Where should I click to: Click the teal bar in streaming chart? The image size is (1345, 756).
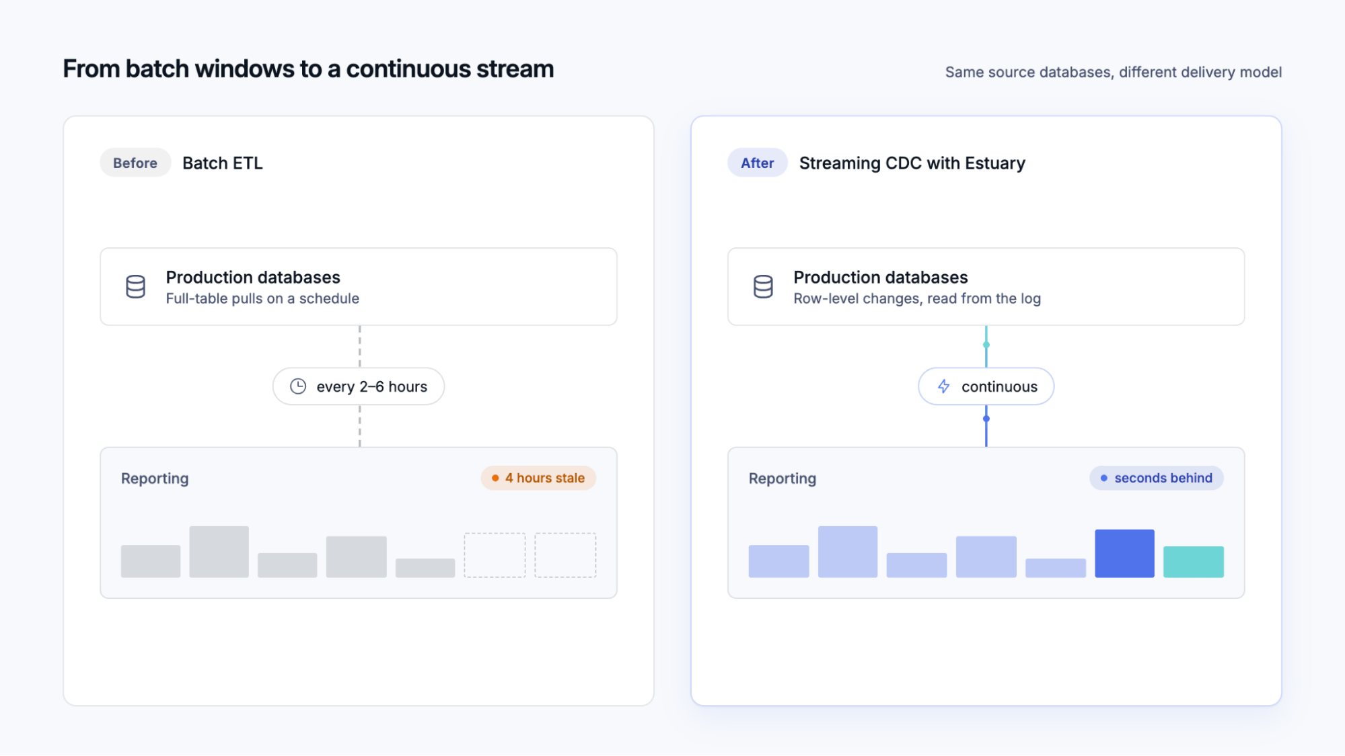(1194, 562)
